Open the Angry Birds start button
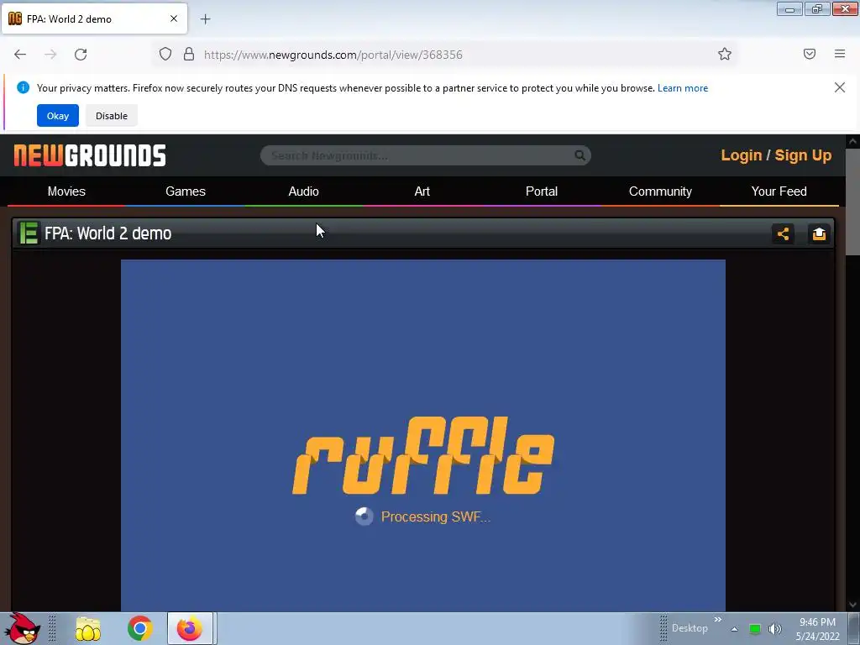Viewport: 860px width, 645px height. click(x=23, y=628)
